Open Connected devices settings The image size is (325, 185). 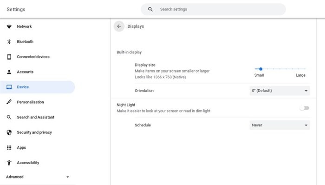click(38, 57)
